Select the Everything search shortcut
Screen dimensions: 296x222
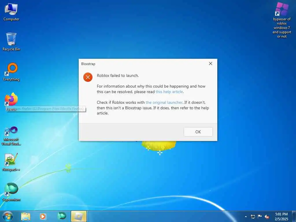[x=11, y=72]
